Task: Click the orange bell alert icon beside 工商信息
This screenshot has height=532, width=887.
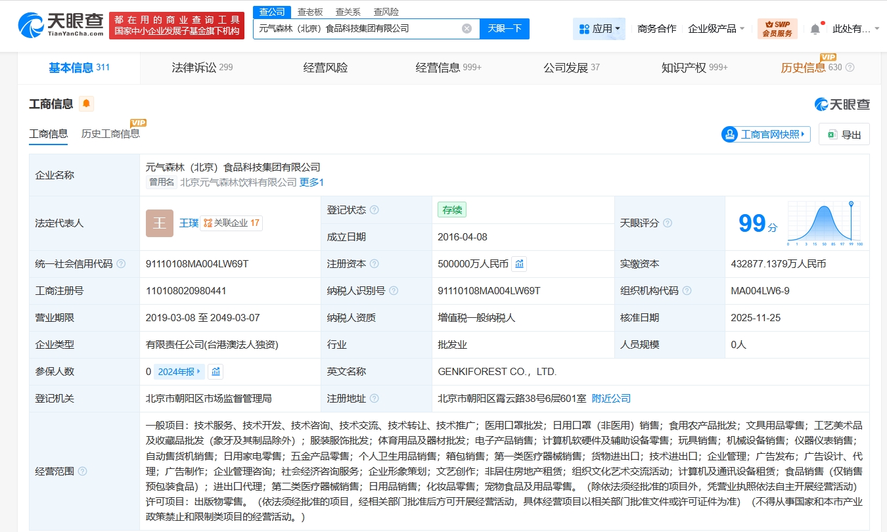Action: click(86, 104)
